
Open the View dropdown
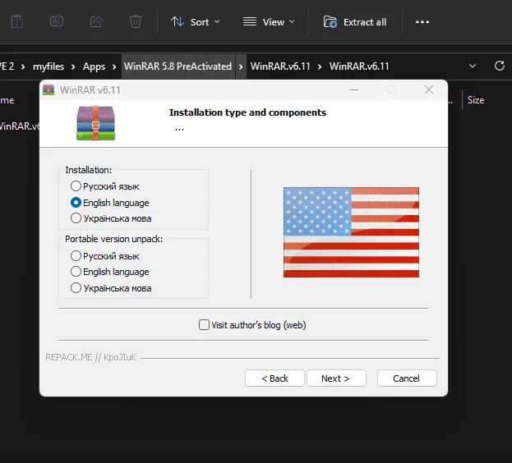click(x=269, y=22)
